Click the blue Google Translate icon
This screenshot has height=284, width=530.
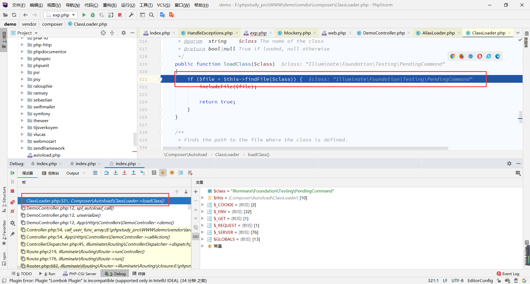click(163, 15)
